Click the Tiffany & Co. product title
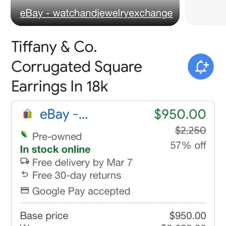 (77, 67)
